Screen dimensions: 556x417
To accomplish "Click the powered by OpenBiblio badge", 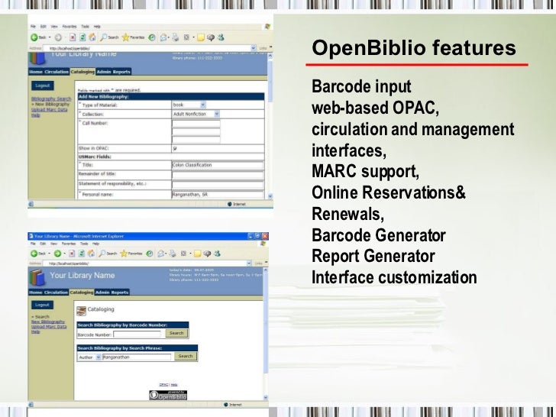I will (168, 395).
